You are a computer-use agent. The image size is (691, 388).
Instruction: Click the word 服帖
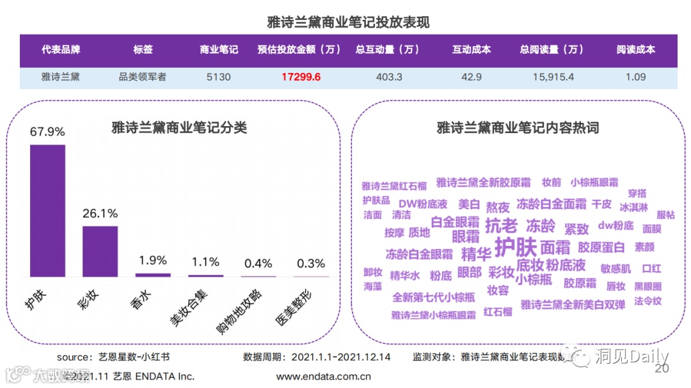click(665, 214)
